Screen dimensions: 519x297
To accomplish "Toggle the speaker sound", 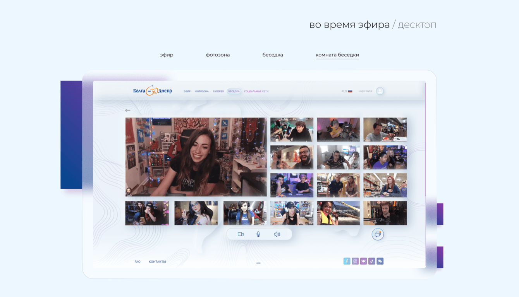I will pos(277,234).
